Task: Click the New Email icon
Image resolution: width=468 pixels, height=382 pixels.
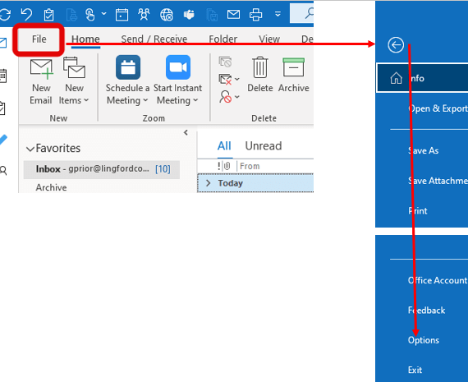Action: [42, 68]
